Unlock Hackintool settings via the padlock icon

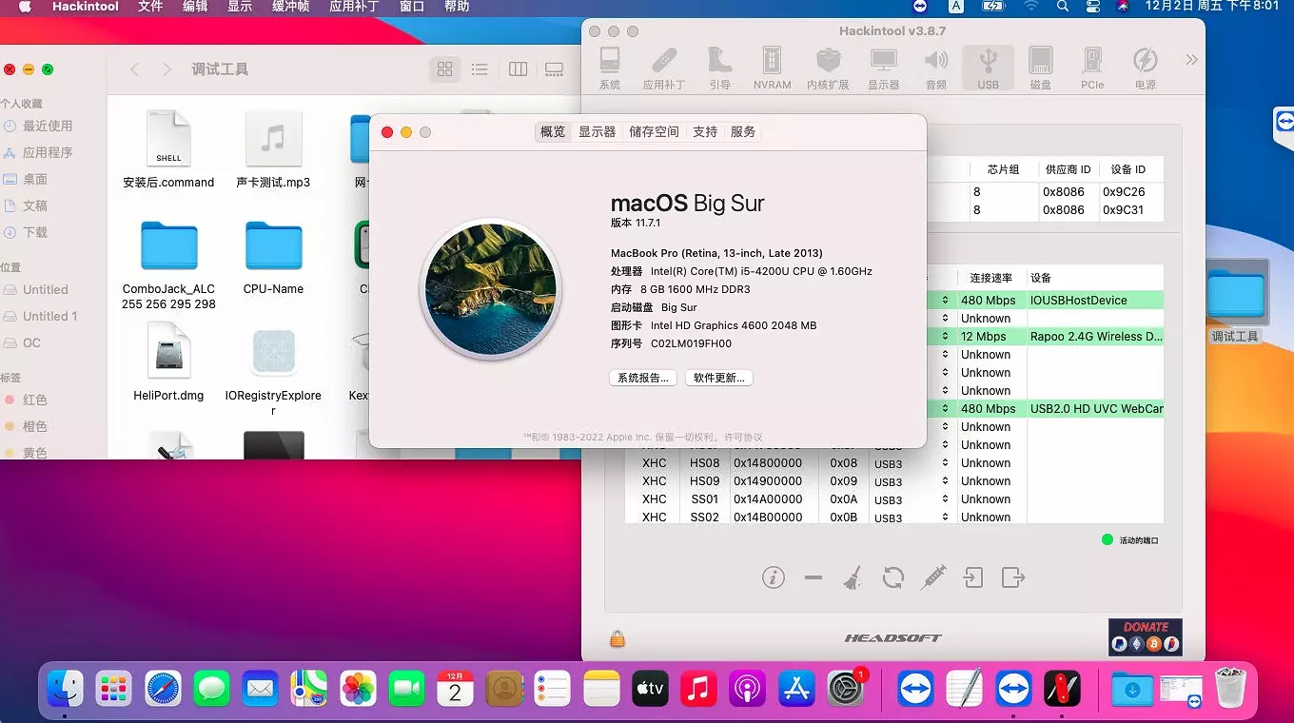click(617, 639)
